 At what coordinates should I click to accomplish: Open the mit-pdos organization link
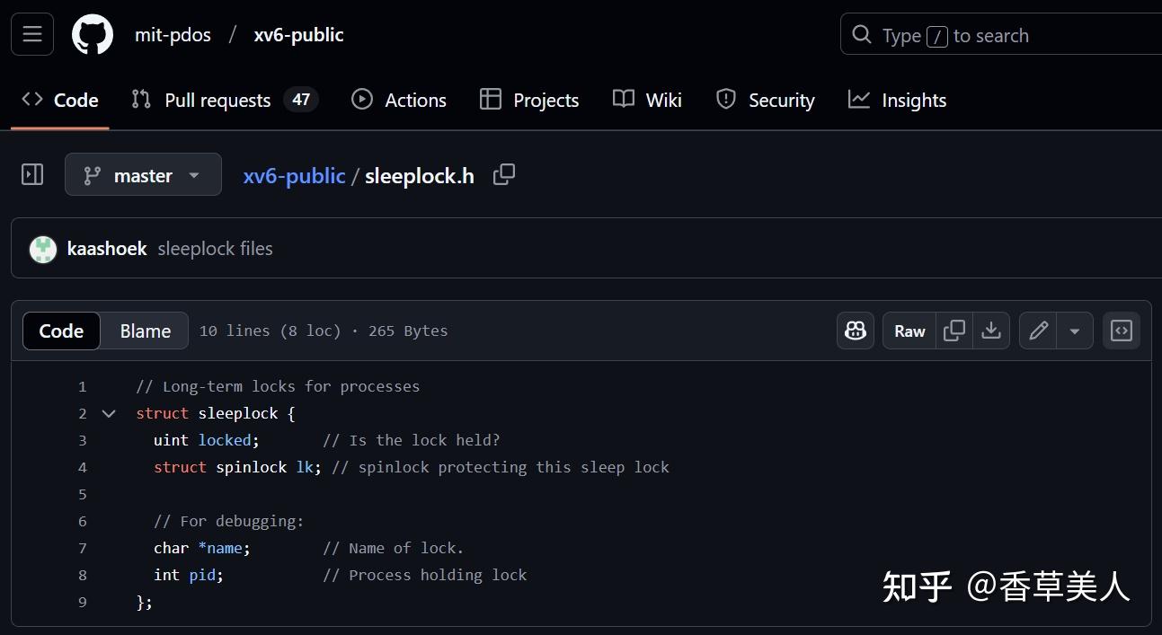point(173,34)
